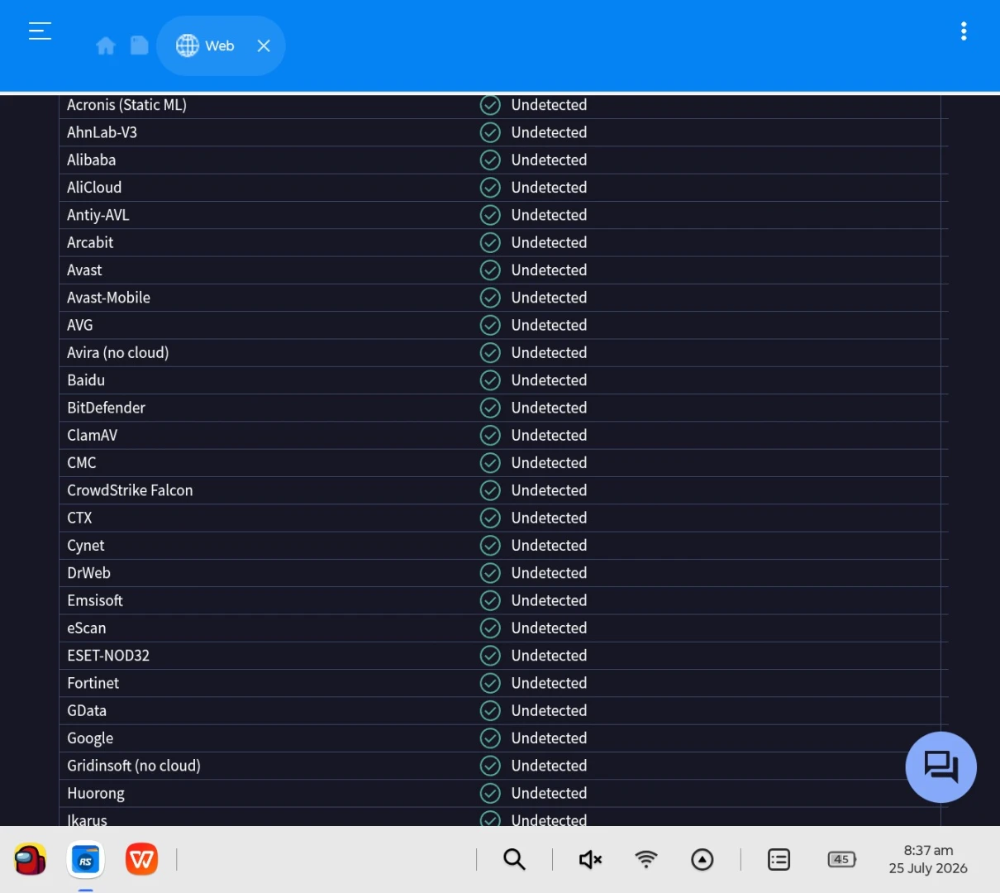Click Undetected result for Baidu

point(549,380)
